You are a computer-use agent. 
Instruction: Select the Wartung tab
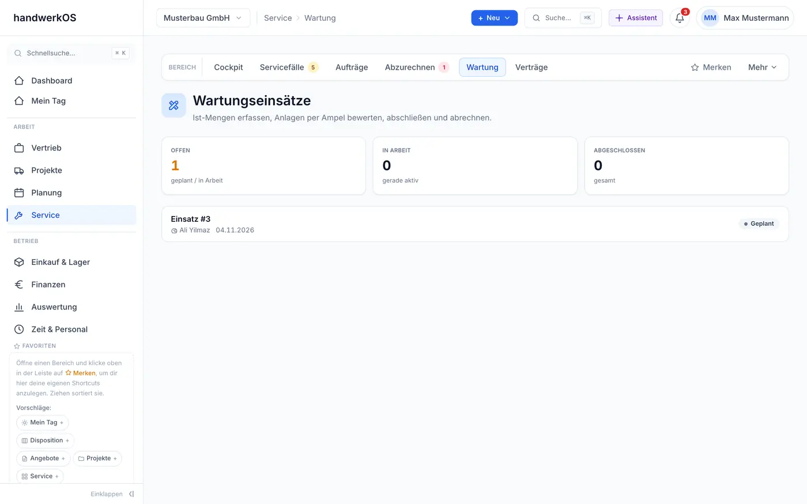(482, 67)
